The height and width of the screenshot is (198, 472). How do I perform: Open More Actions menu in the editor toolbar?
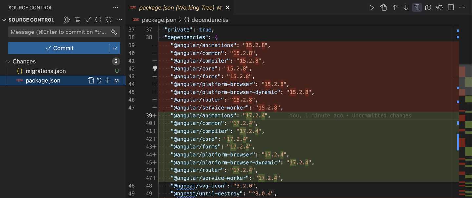(x=462, y=7)
